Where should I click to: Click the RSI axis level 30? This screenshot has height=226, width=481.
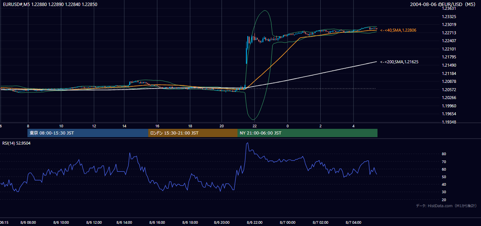tap(444, 192)
